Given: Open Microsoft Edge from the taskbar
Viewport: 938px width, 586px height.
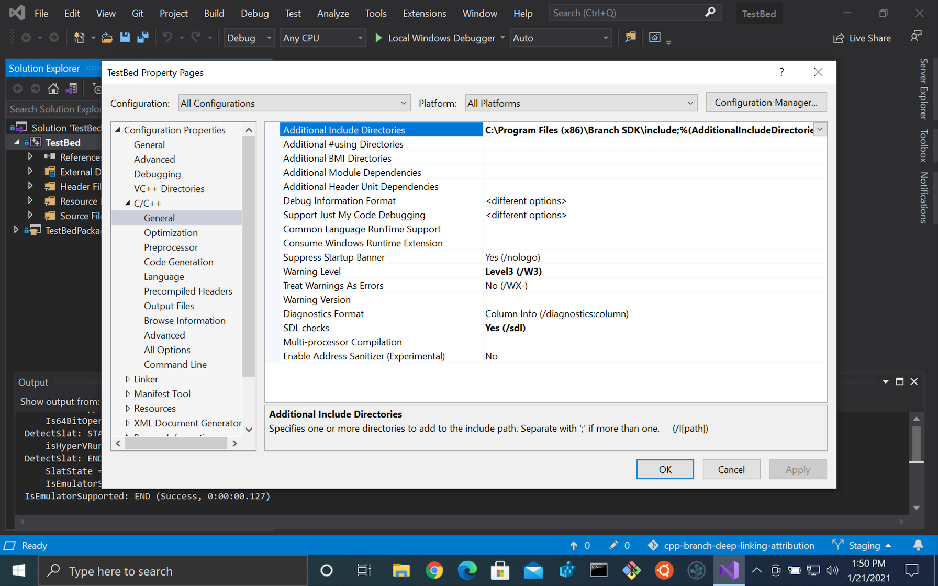Looking at the screenshot, I should [x=467, y=570].
